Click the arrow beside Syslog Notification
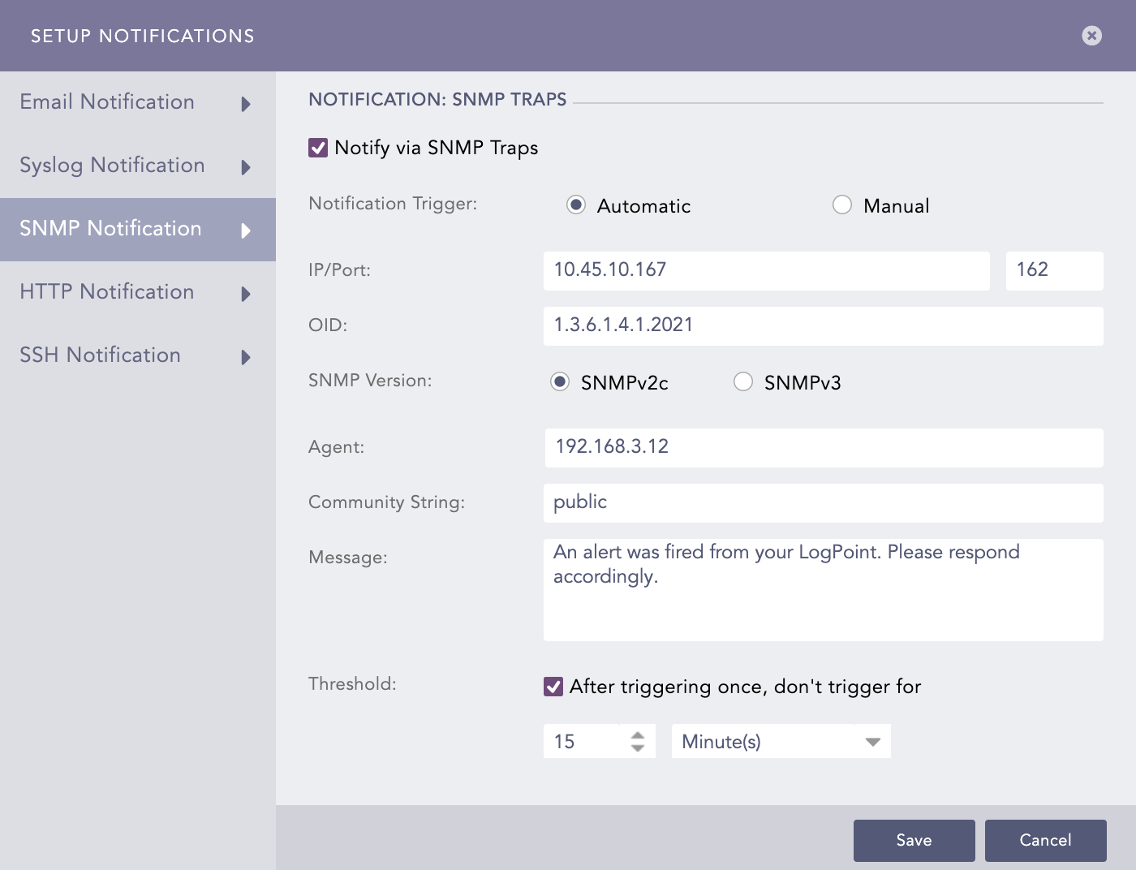This screenshot has height=870, width=1136. (246, 167)
